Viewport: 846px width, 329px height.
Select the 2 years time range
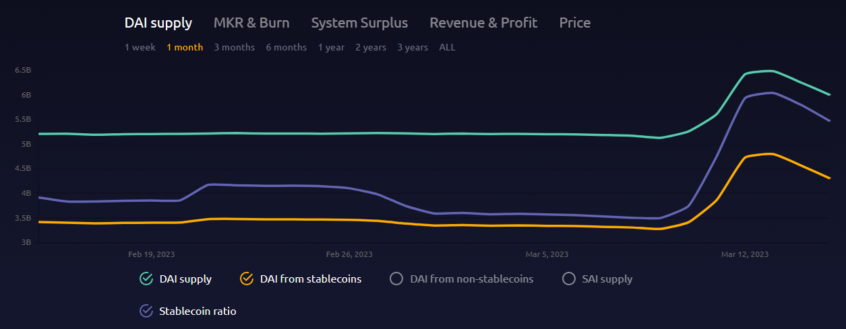click(x=371, y=47)
